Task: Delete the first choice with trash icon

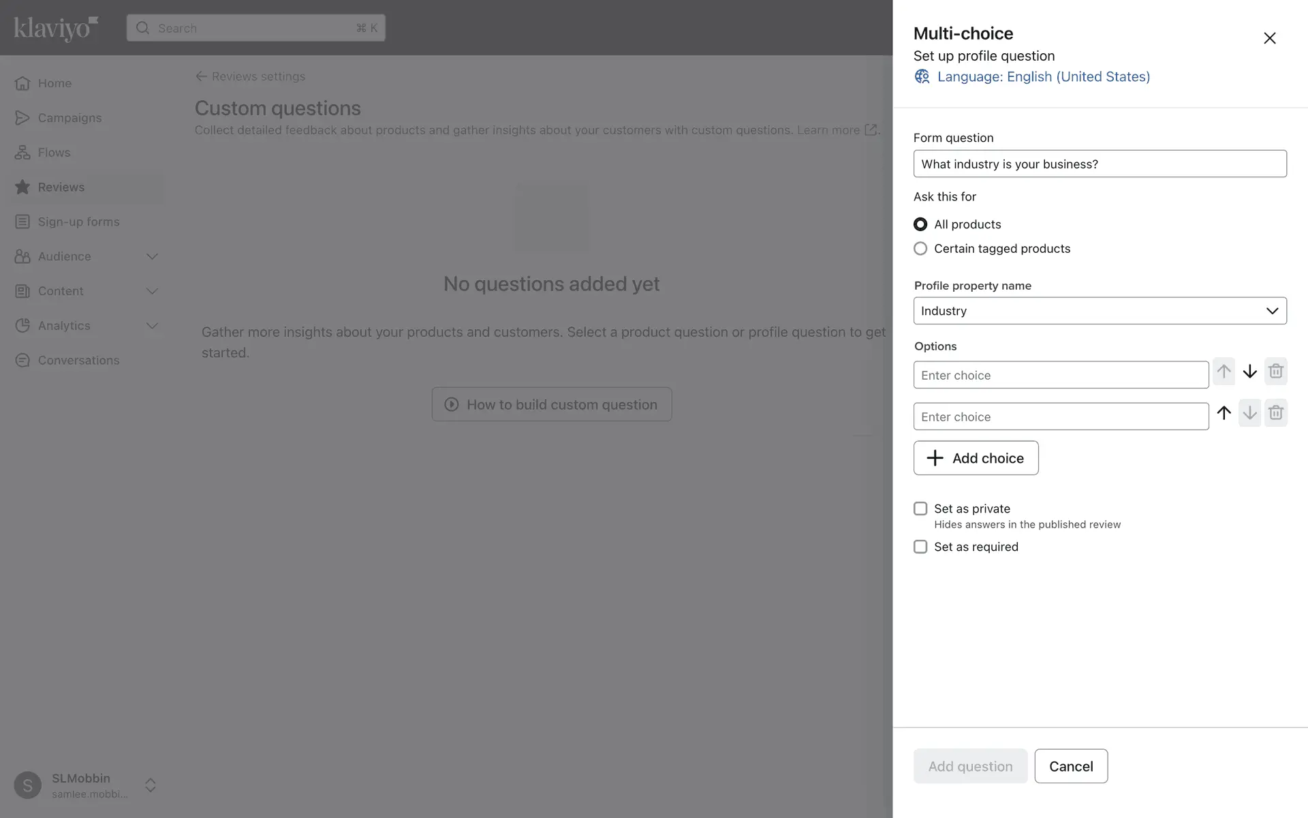Action: click(x=1275, y=372)
